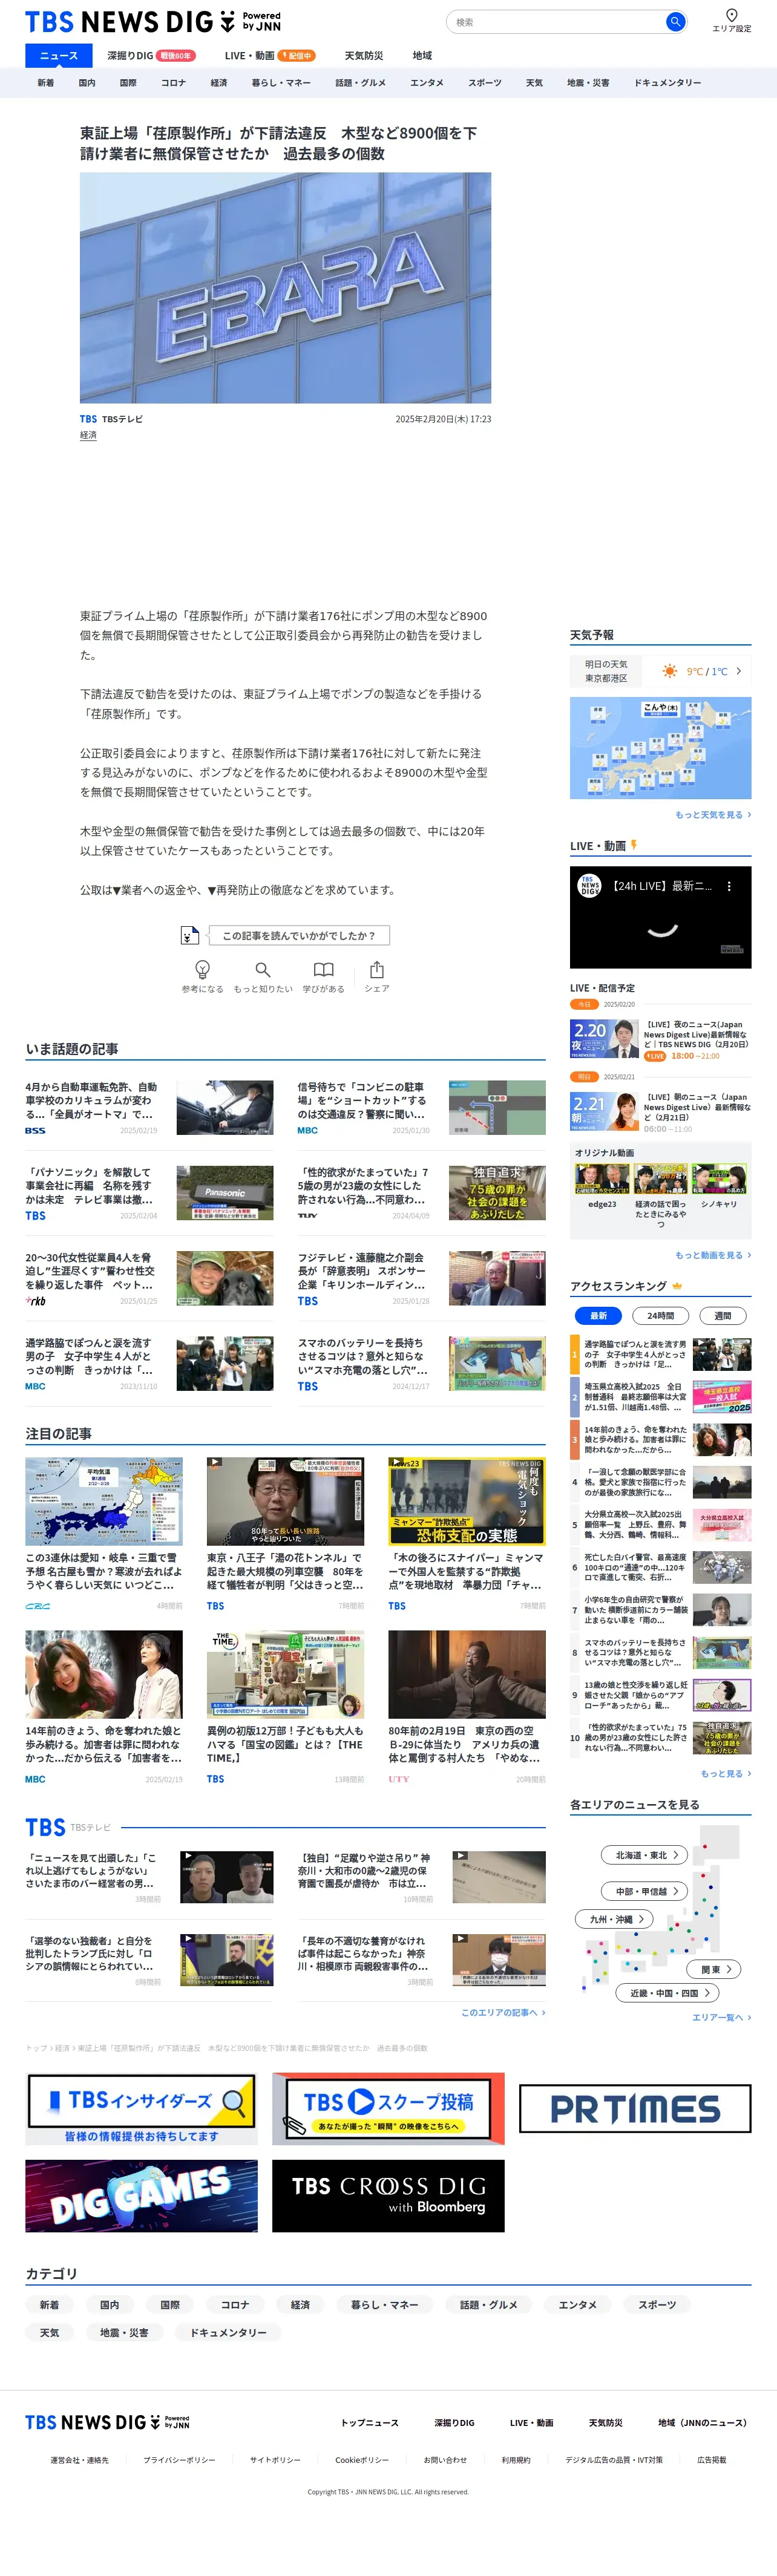The width and height of the screenshot is (777, 2576).
Task: Open the エリア設定 location pin icon
Action: (731, 15)
